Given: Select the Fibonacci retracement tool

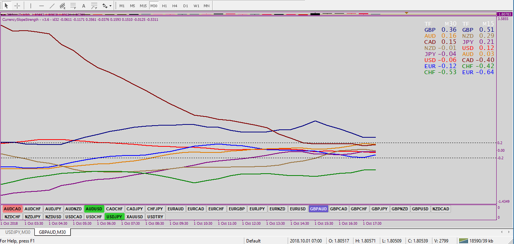Looking at the screenshot, I should coord(73,6).
